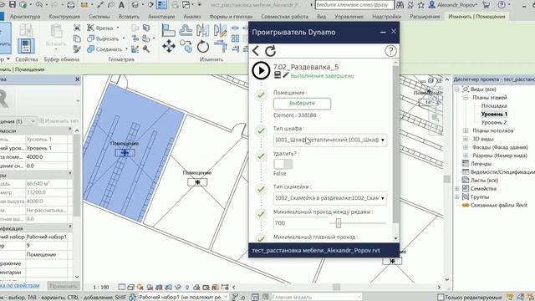535x301 pixels.
Task: Expand Разрезы (Номер вида) node
Action: coord(466,156)
